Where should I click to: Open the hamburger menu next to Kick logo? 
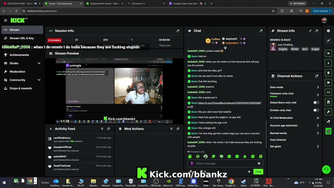click(x=5, y=20)
